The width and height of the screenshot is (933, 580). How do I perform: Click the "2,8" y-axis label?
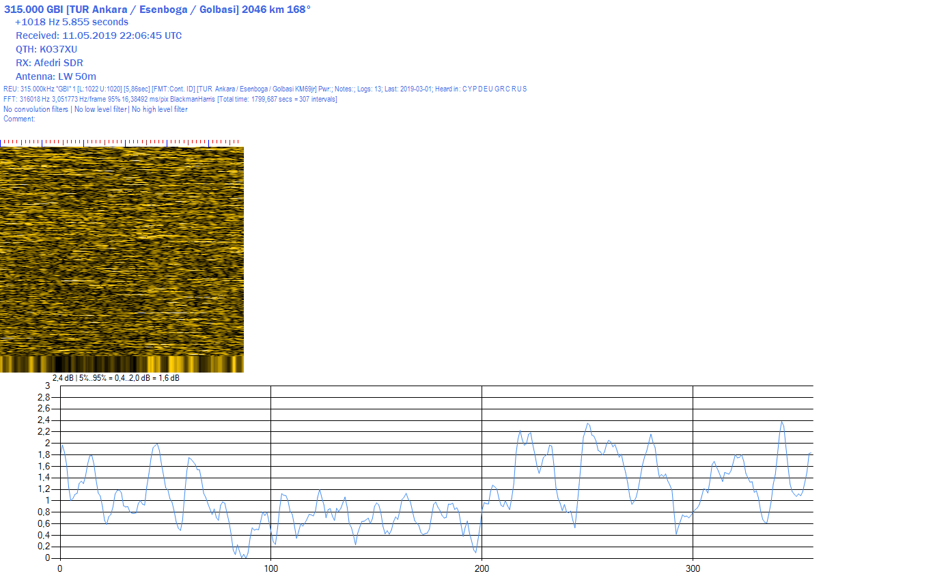click(44, 397)
